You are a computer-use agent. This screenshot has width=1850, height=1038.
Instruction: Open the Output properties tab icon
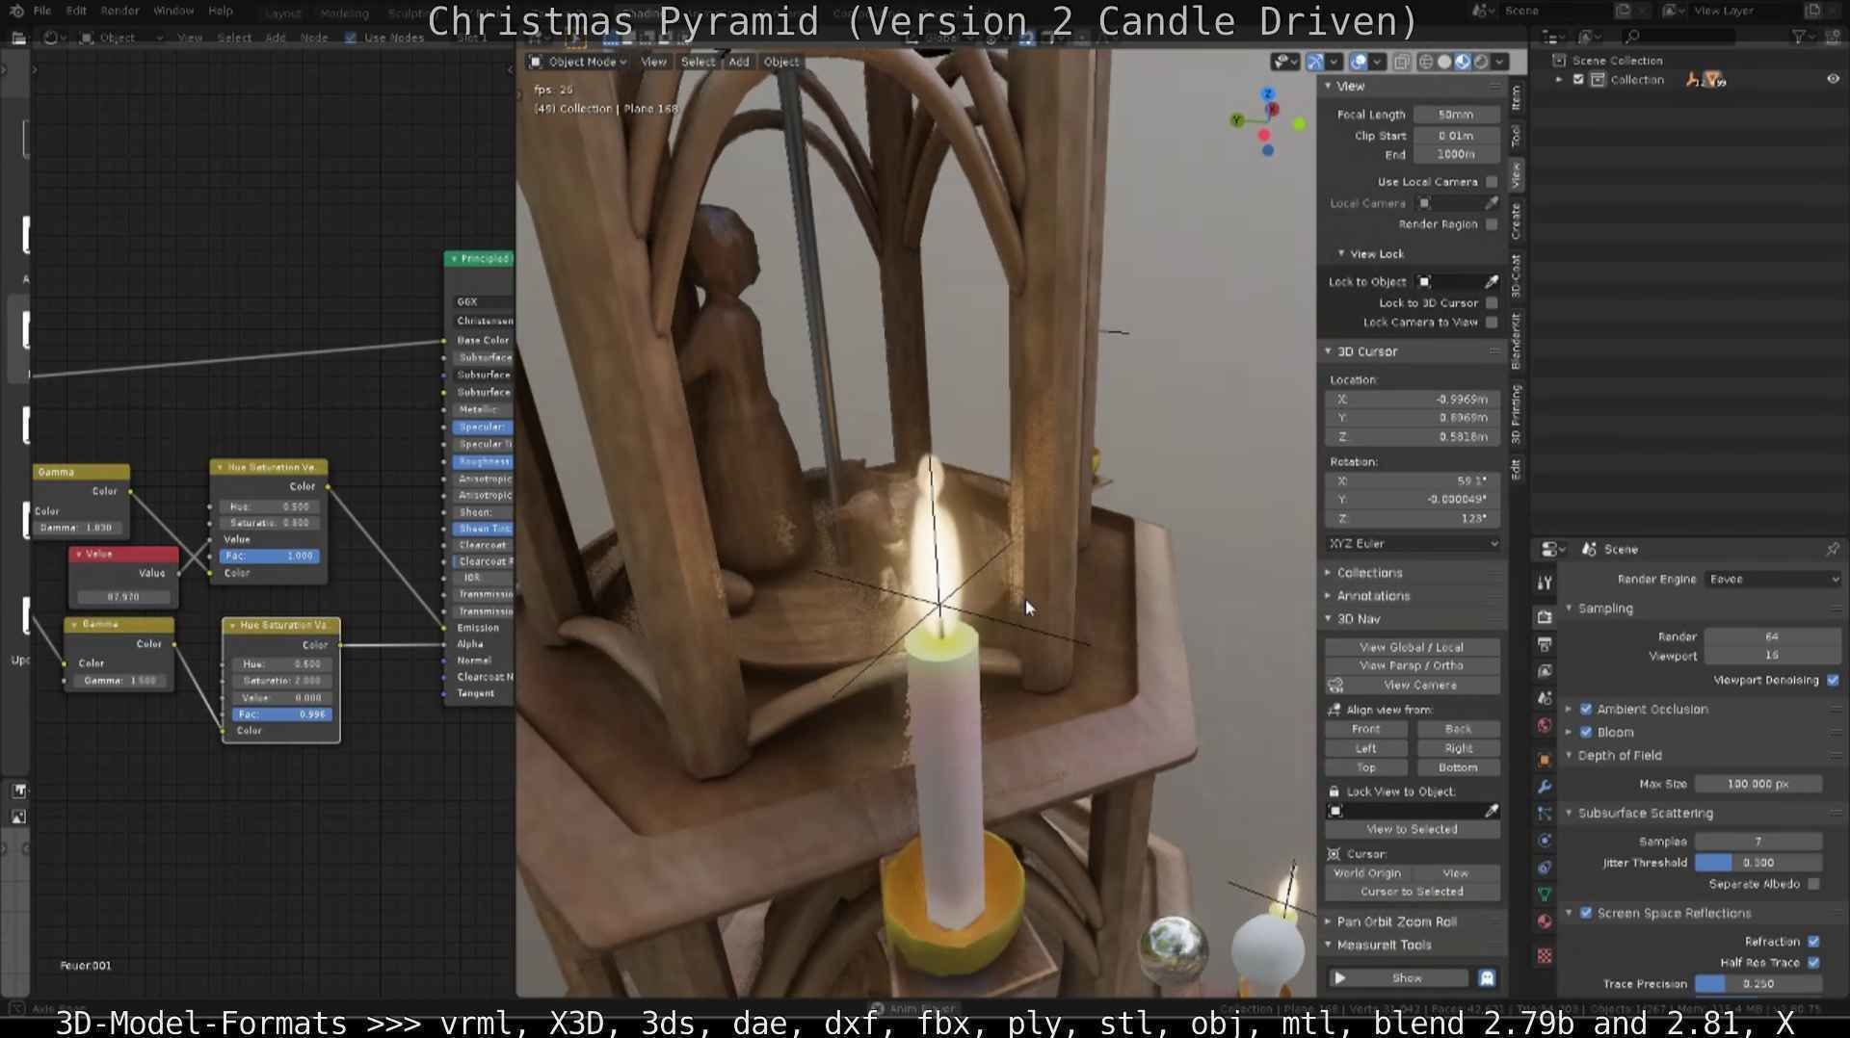click(x=1545, y=644)
